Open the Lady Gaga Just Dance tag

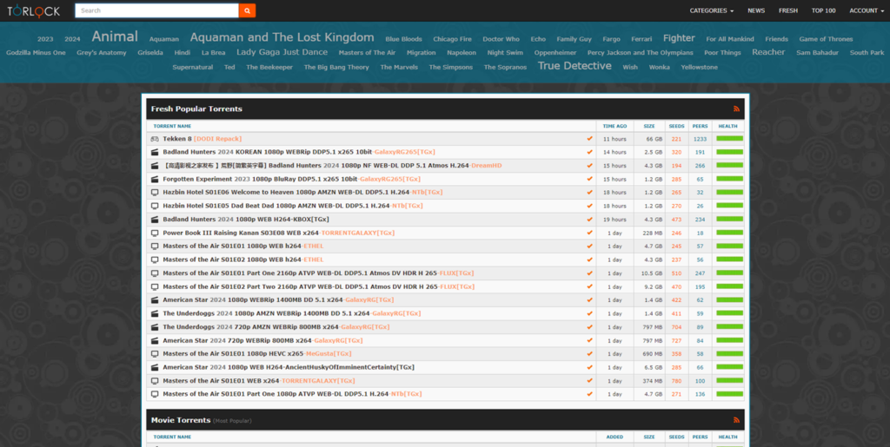[x=282, y=52]
